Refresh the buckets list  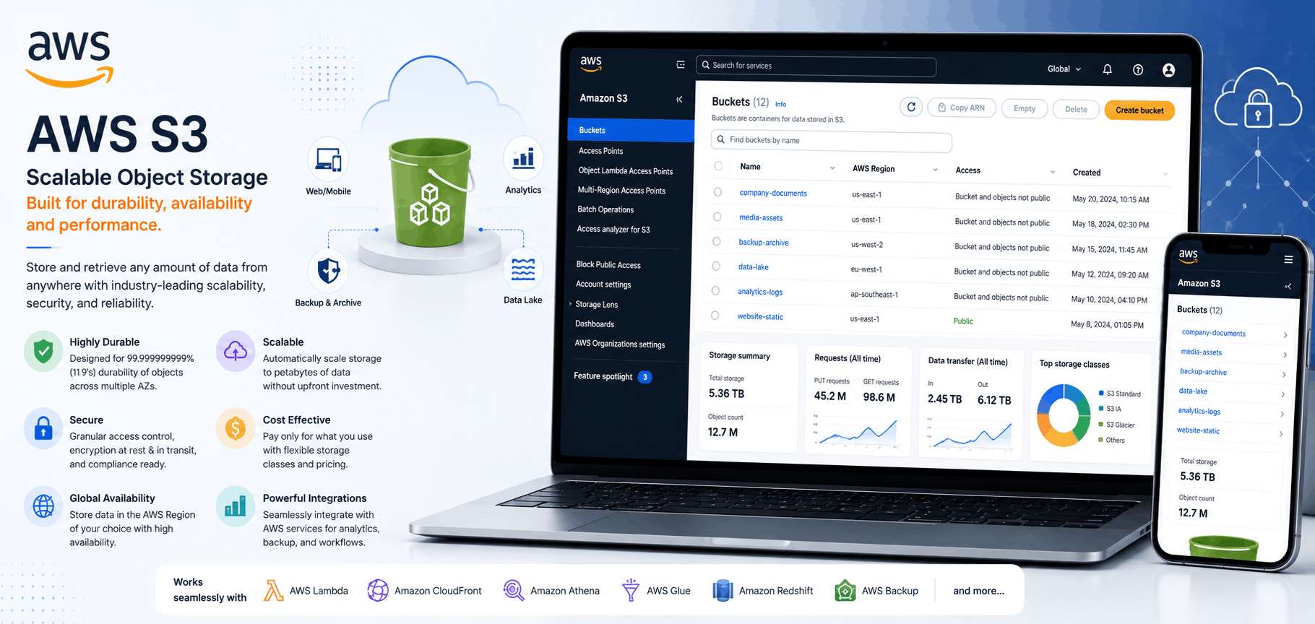pos(911,108)
